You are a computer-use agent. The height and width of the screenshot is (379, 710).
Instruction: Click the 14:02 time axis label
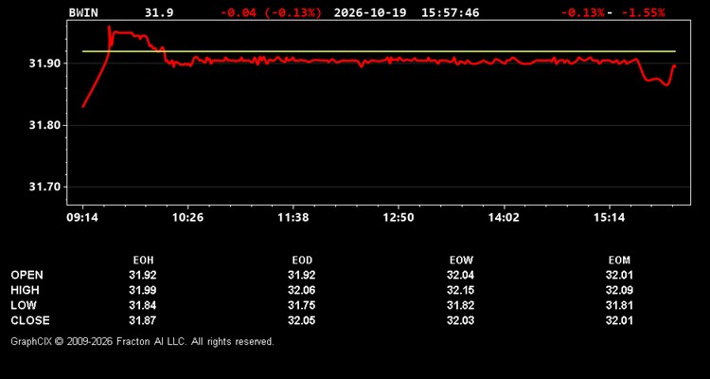[x=504, y=218]
